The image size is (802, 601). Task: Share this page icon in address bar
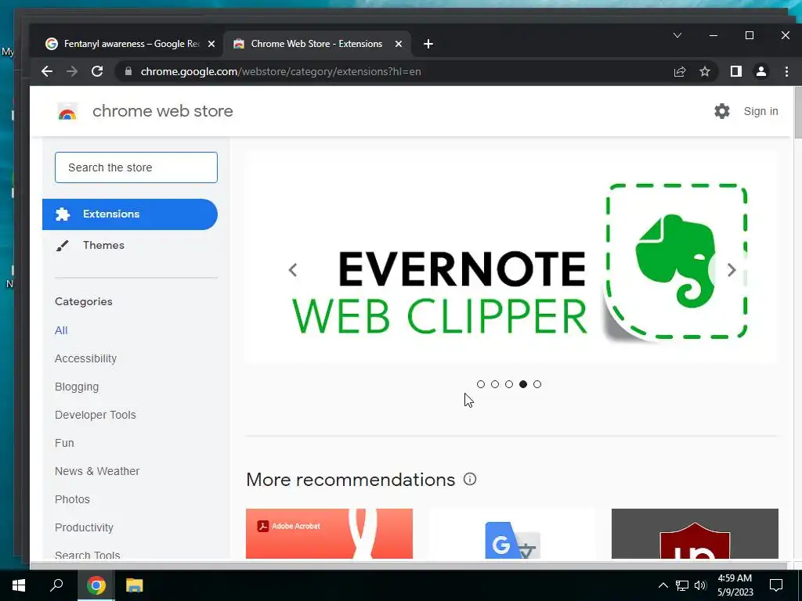tap(680, 71)
